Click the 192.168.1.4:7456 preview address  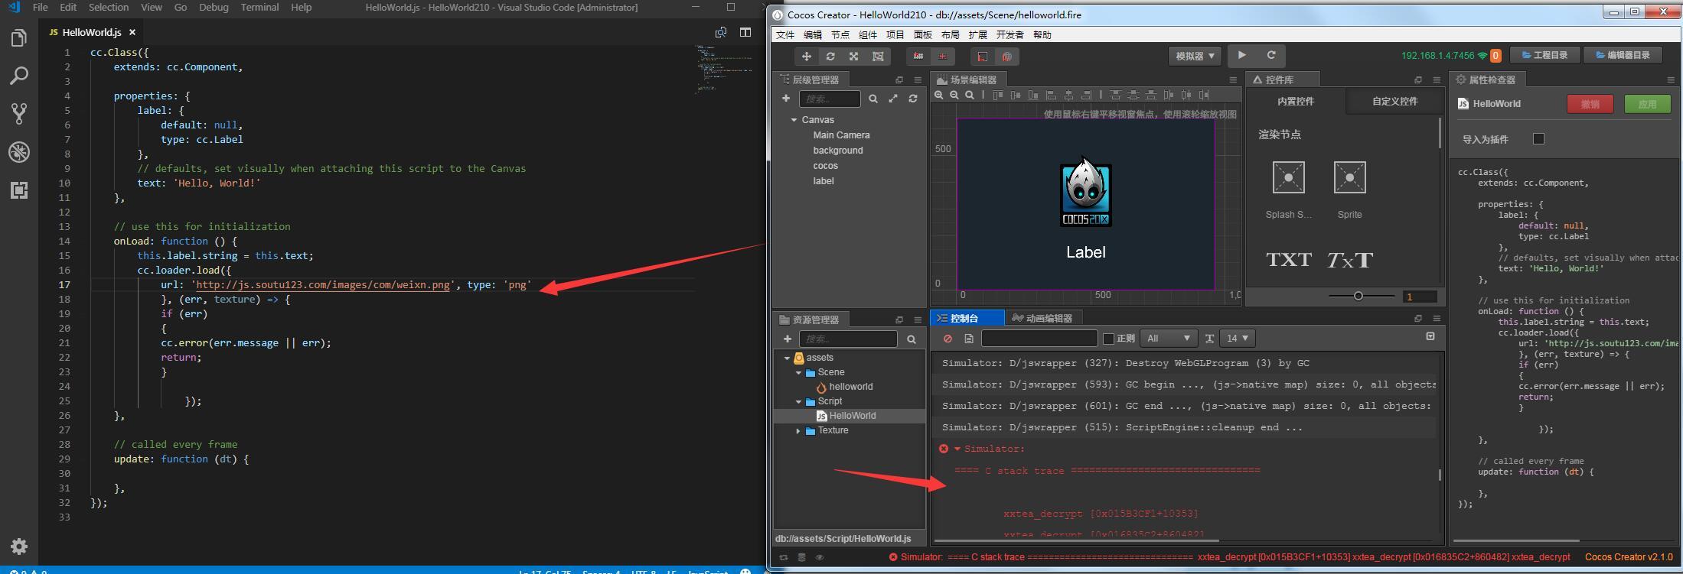click(x=1437, y=56)
